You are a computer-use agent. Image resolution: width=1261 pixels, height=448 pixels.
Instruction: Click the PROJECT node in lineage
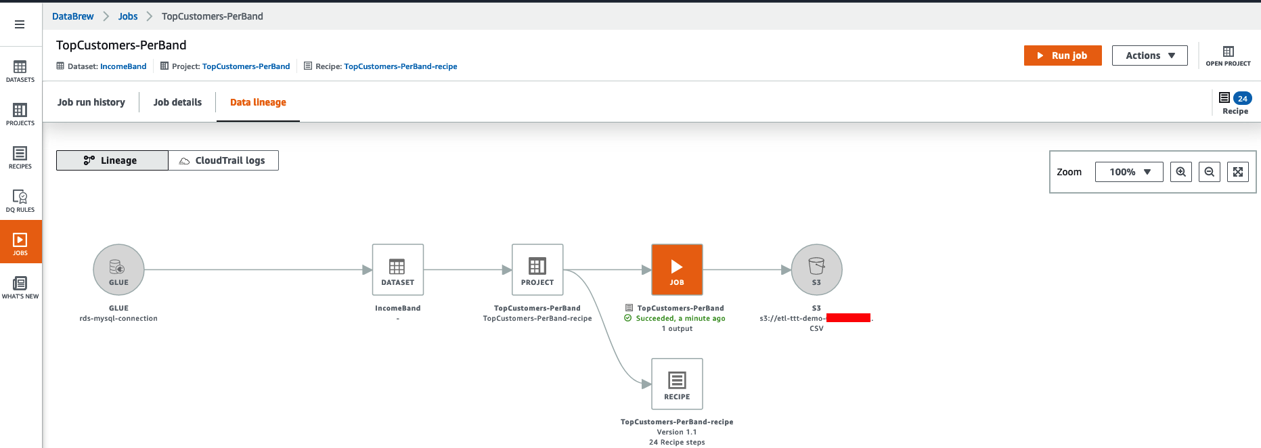[x=537, y=269]
